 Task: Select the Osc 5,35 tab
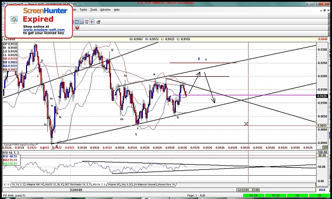point(126,185)
